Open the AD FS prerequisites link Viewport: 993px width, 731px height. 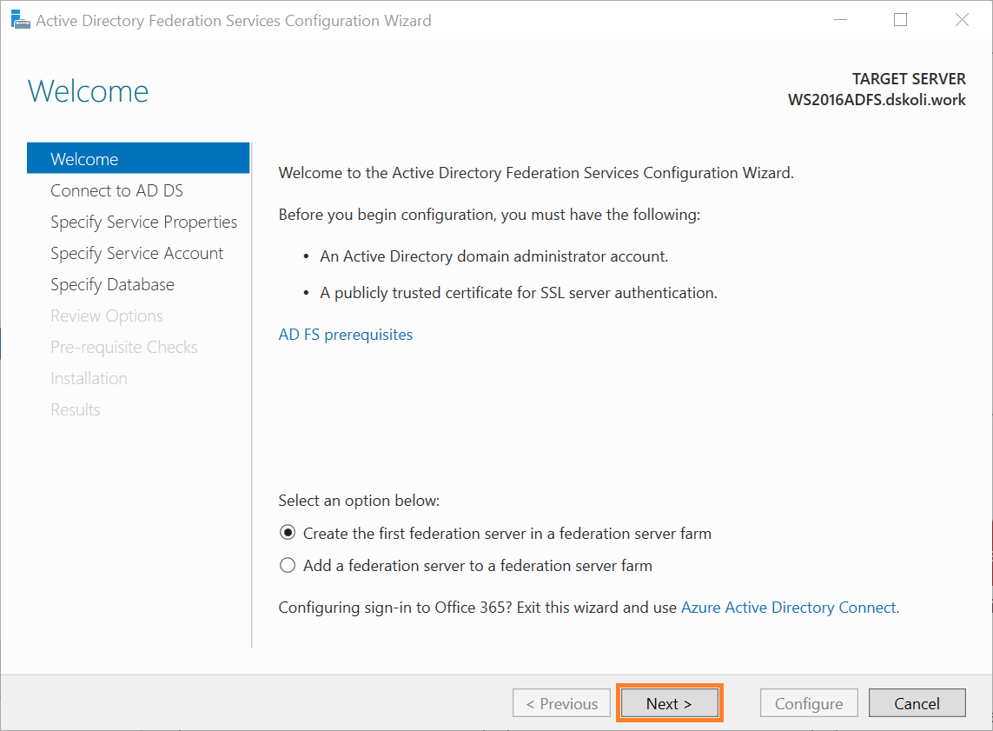(345, 335)
